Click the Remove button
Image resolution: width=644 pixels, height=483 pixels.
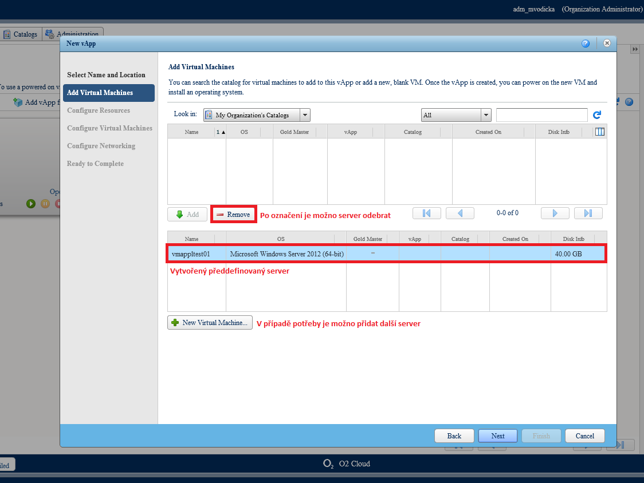tap(233, 214)
